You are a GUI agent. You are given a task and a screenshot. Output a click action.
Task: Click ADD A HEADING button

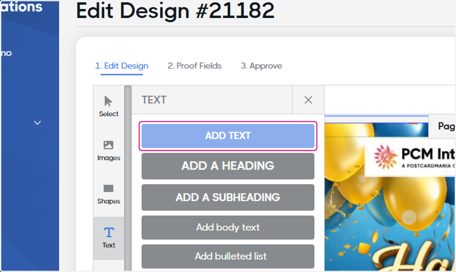228,166
